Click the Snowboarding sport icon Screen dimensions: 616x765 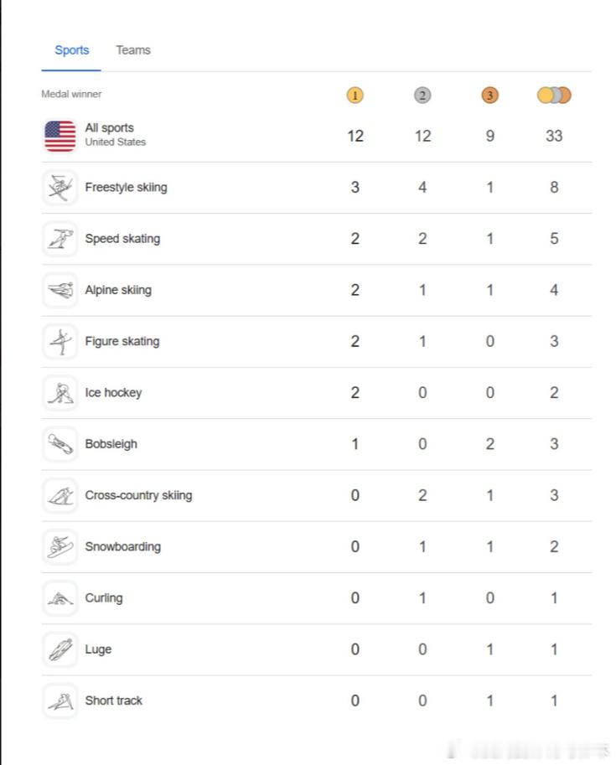60,546
